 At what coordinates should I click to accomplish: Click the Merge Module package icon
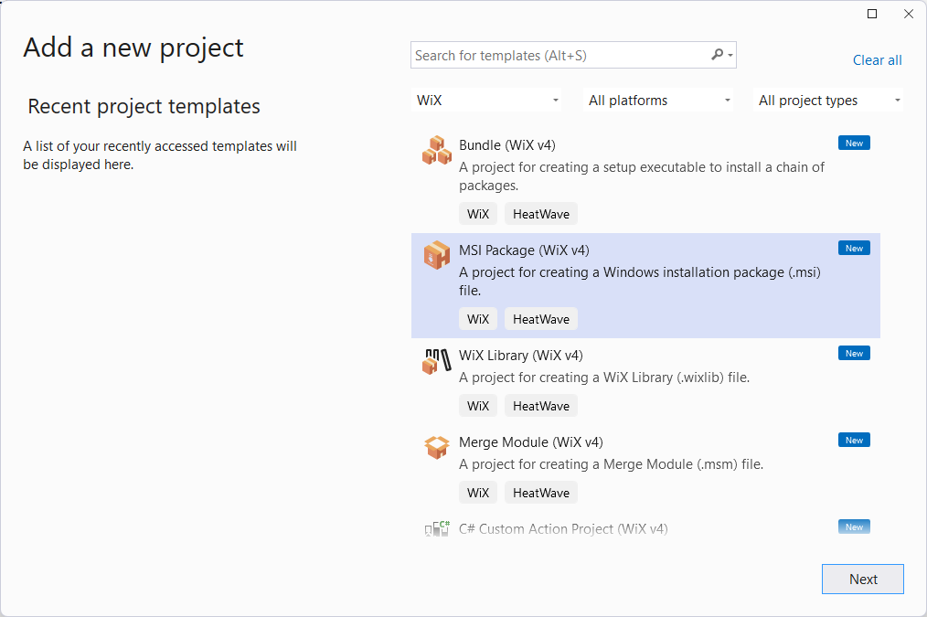click(x=436, y=448)
